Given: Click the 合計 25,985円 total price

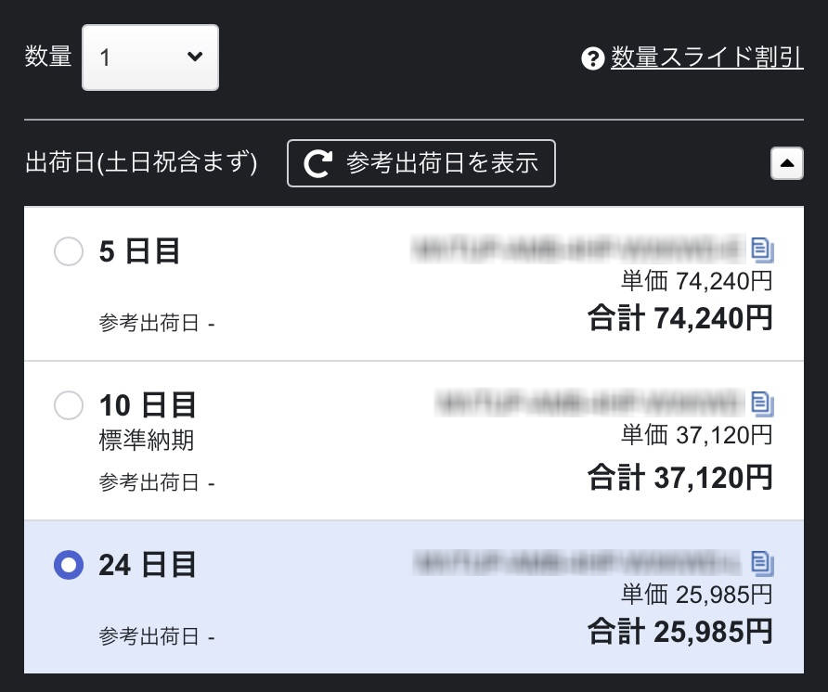Looking at the screenshot, I should (x=679, y=632).
